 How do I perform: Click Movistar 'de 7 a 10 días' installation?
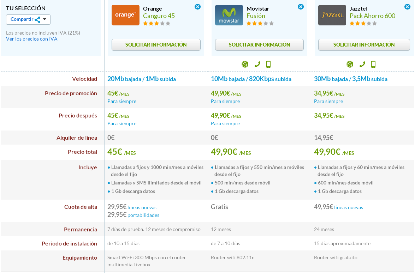(225, 243)
